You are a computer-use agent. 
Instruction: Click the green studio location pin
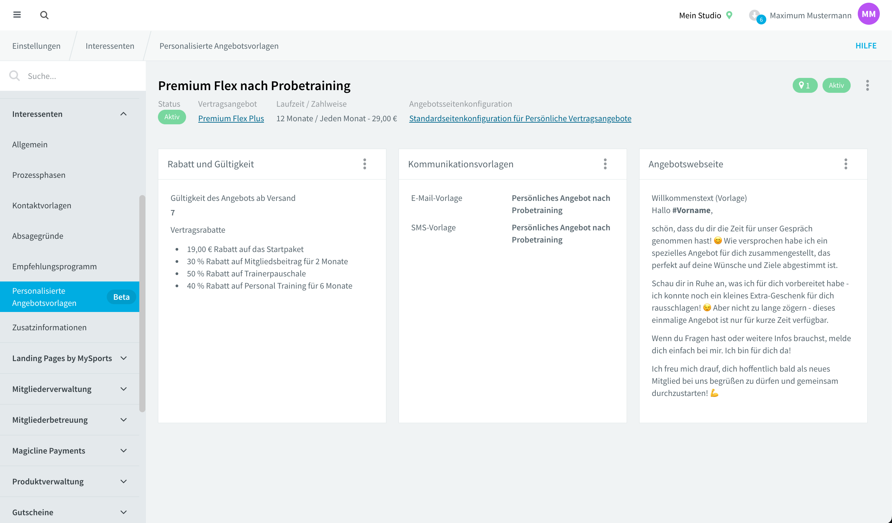pos(729,15)
